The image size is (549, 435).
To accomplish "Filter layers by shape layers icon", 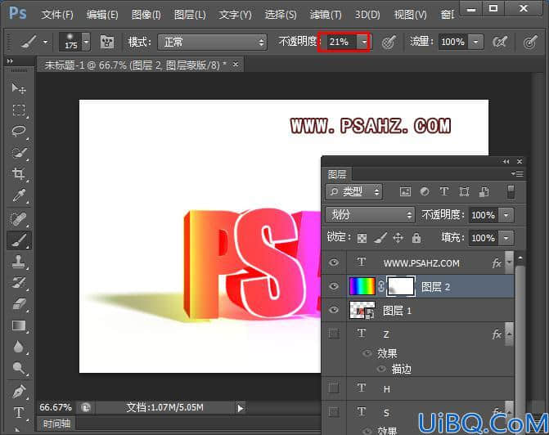I will (x=464, y=192).
